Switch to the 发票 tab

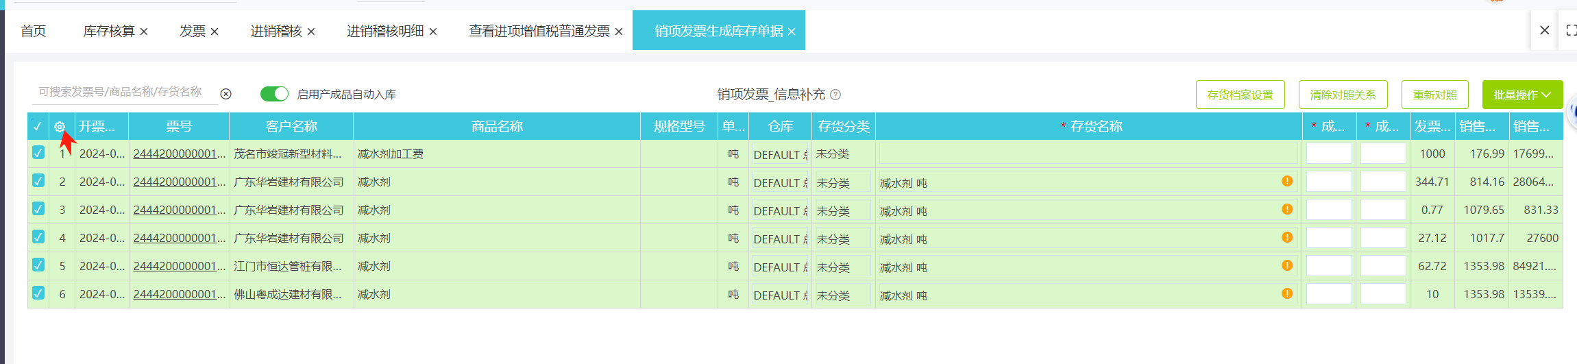pyautogui.click(x=193, y=31)
